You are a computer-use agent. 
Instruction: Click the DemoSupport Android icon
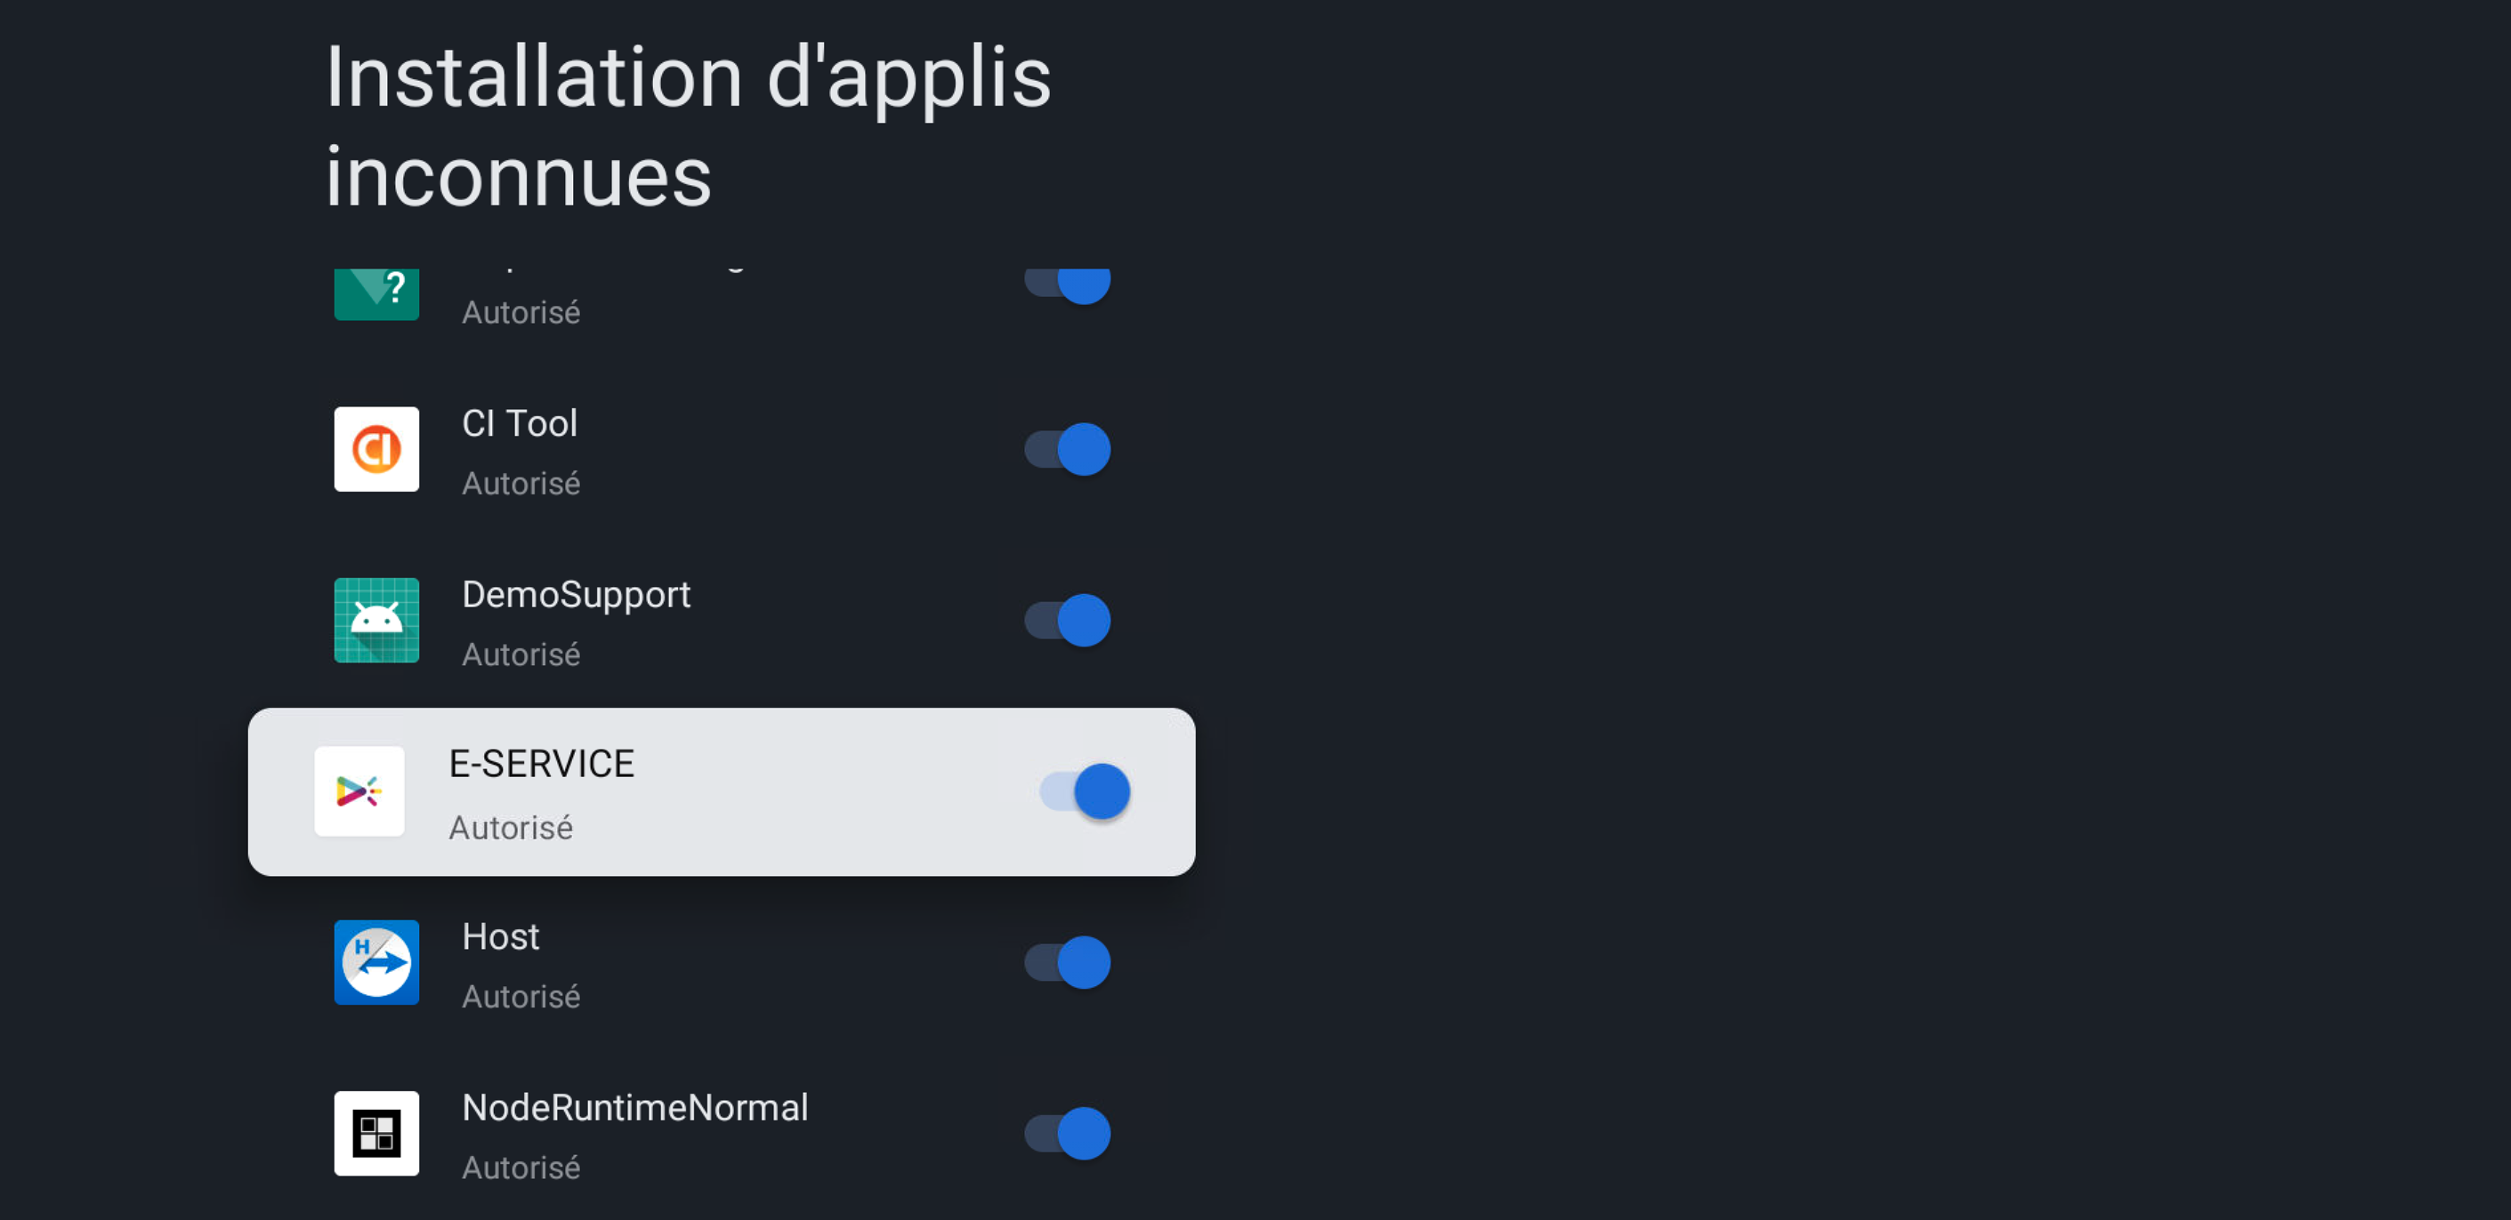[x=376, y=621]
